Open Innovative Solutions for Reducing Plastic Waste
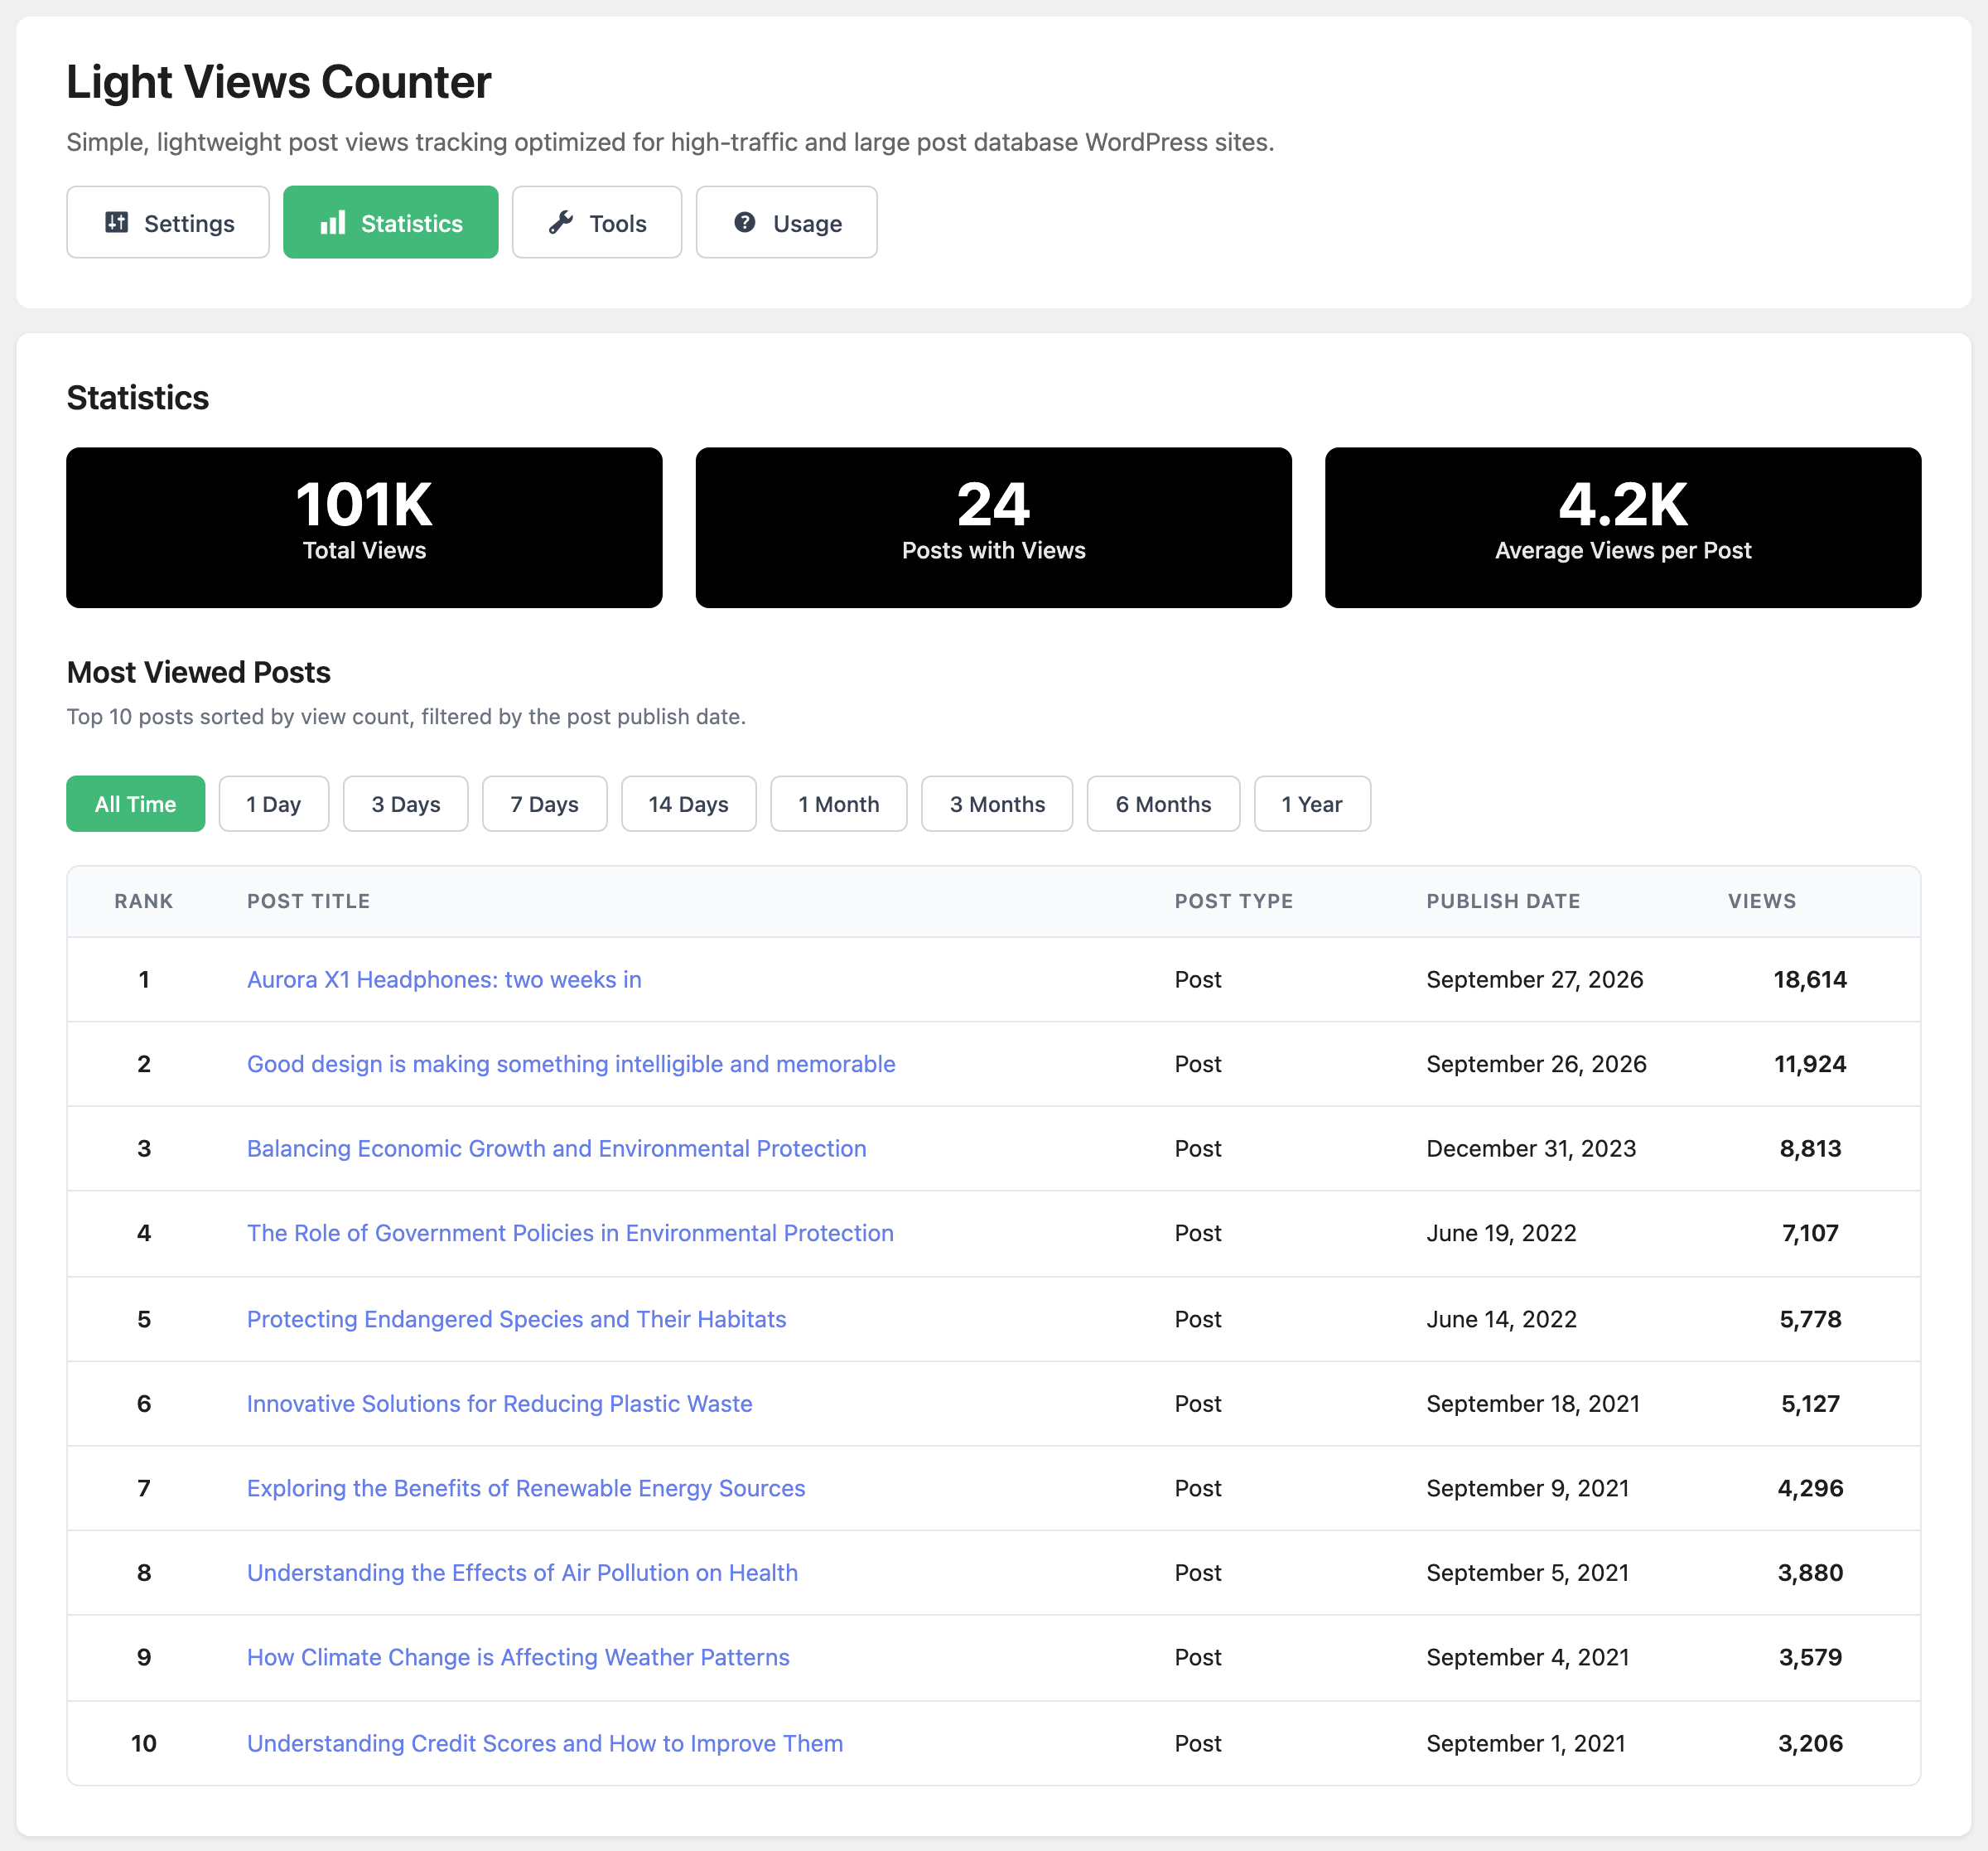1988x1851 pixels. [500, 1404]
